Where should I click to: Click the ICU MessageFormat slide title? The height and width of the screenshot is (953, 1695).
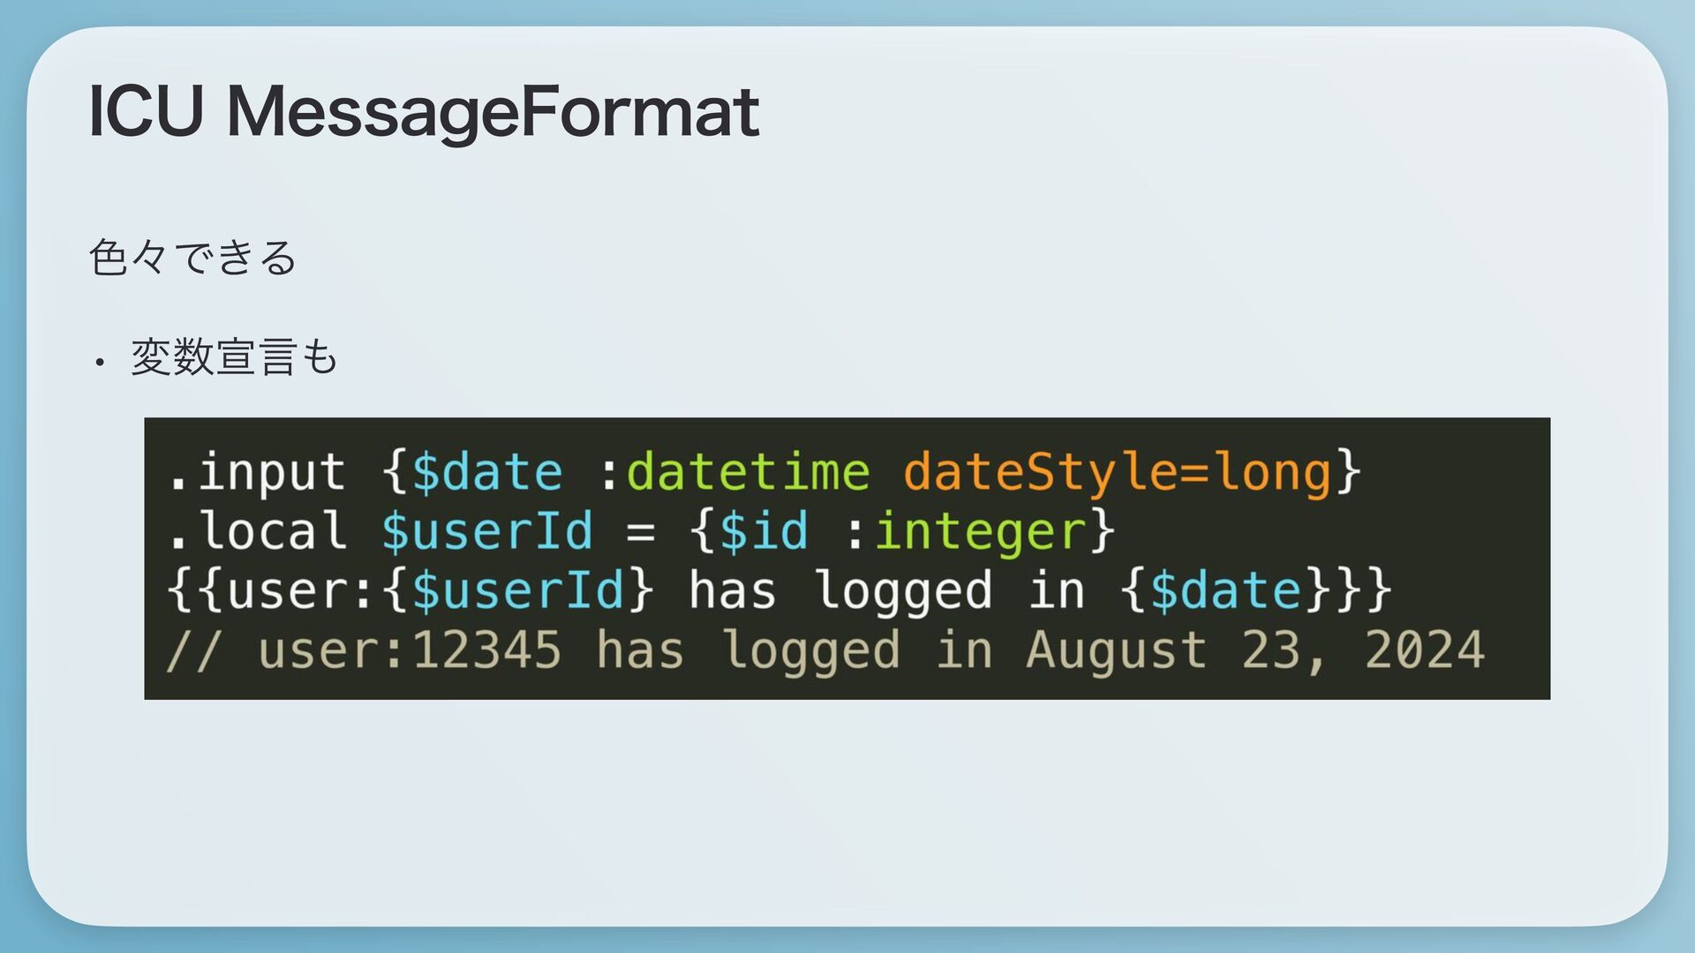point(424,112)
